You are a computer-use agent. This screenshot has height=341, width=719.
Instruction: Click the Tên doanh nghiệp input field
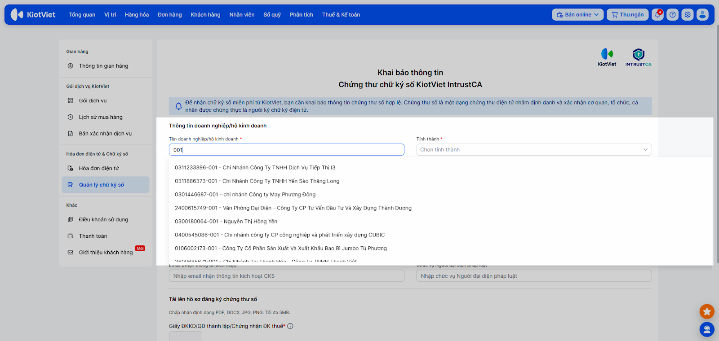point(286,150)
